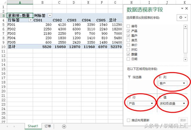Select column D header
This screenshot has width=191, height=130.
pyautogui.click(x=74, y=2)
